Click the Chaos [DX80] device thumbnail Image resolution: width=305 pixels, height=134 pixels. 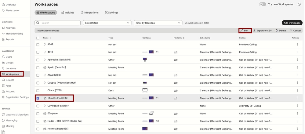coord(145,90)
